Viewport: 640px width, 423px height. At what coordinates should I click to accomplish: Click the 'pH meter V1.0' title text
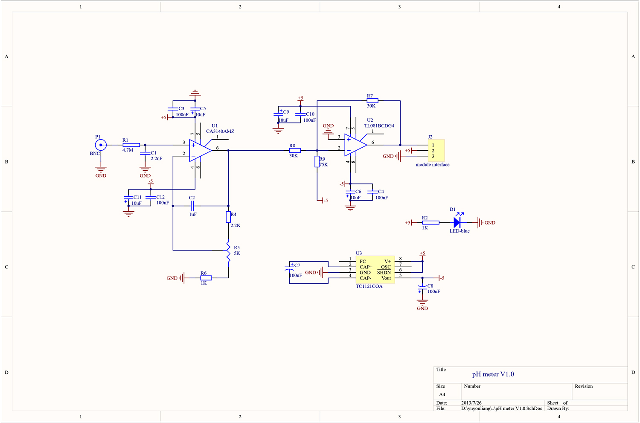(x=493, y=374)
